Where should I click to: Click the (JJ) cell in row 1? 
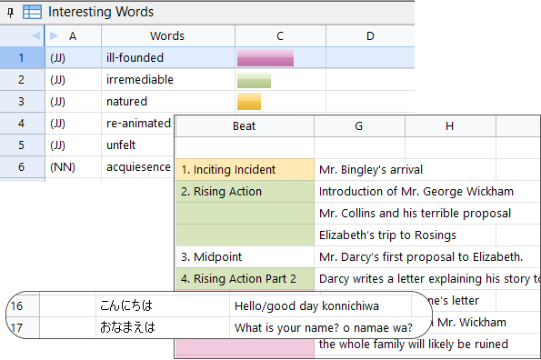pyautogui.click(x=73, y=57)
